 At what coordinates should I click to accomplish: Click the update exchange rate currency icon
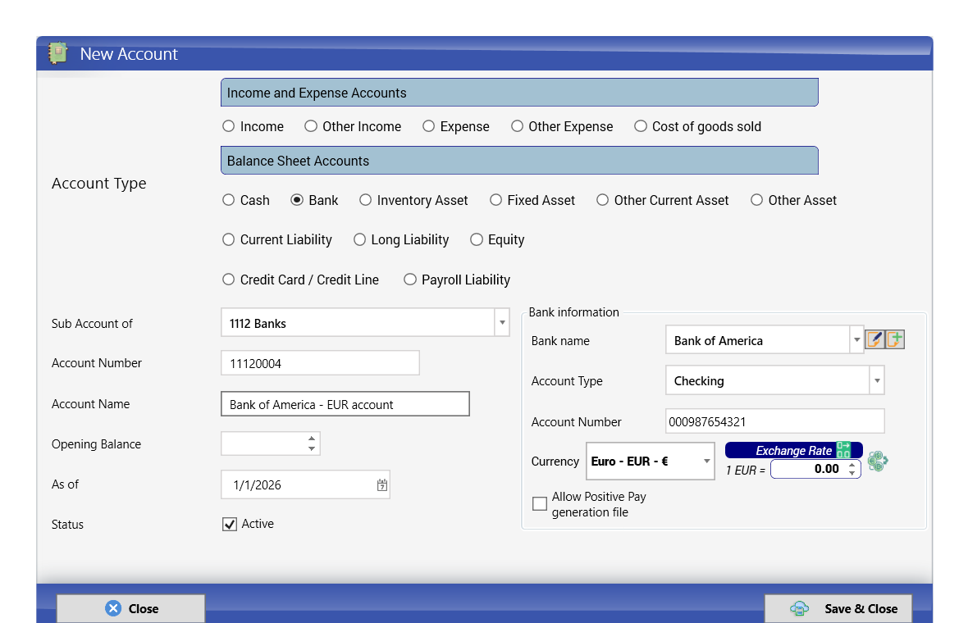(877, 461)
